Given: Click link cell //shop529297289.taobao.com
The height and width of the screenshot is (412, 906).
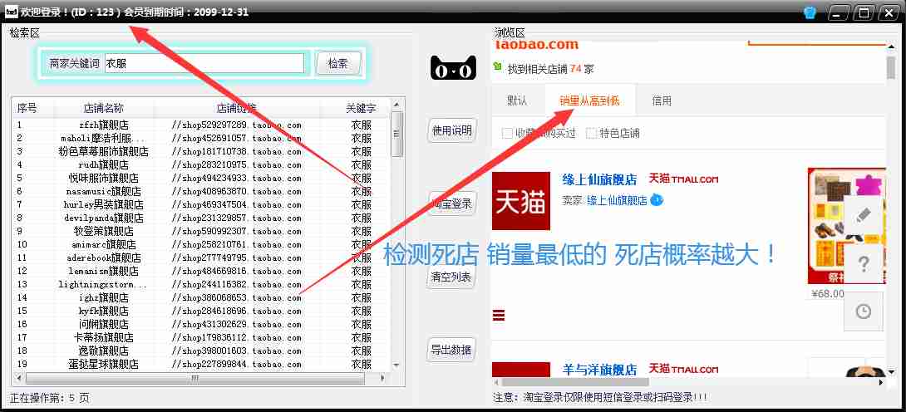Looking at the screenshot, I should click(x=236, y=125).
